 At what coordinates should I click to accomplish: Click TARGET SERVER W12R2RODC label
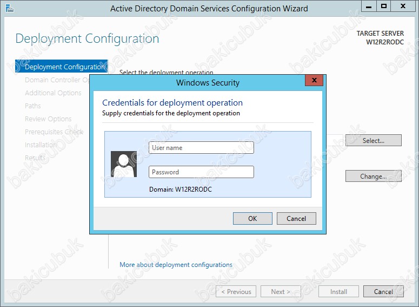point(380,38)
